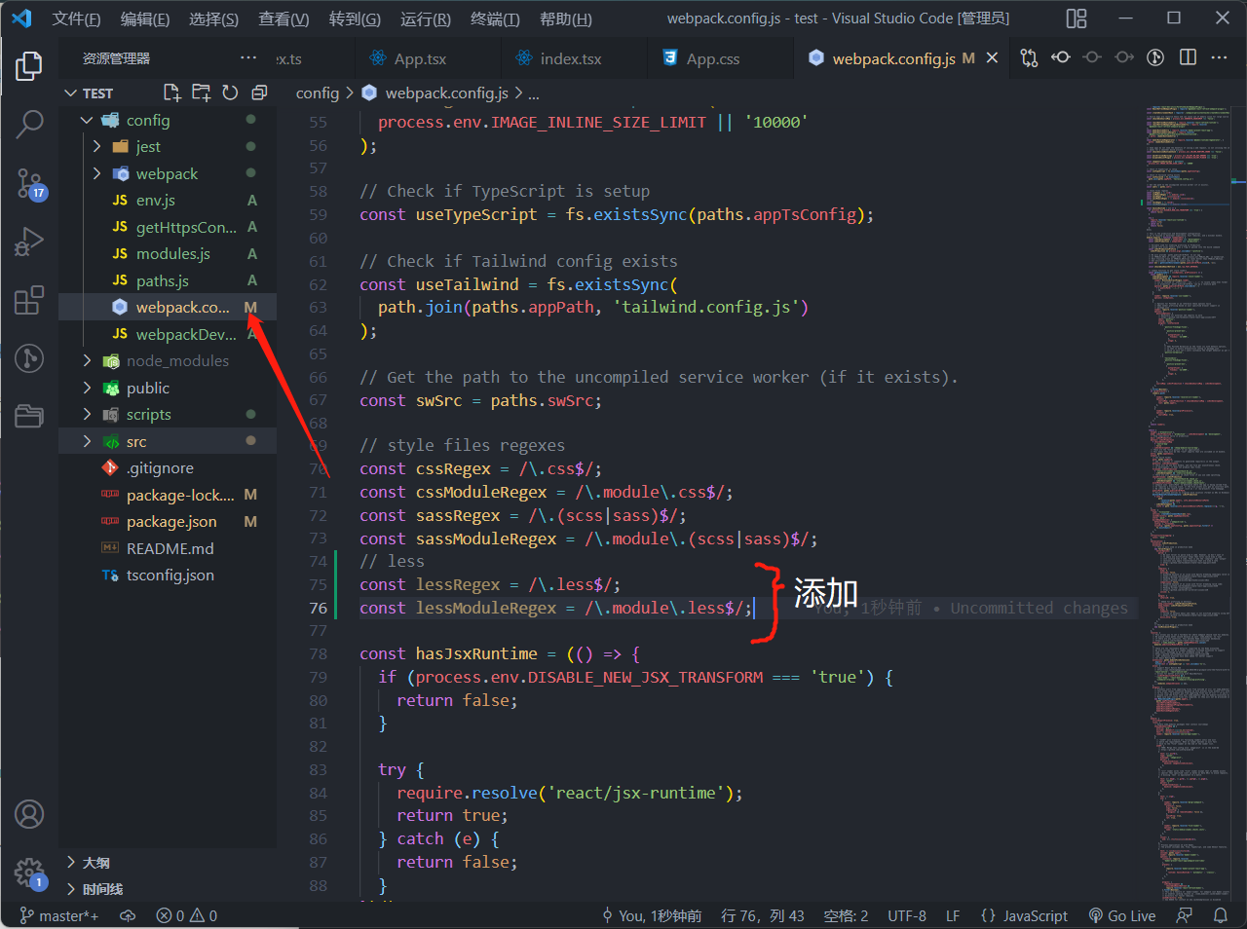This screenshot has width=1247, height=929.
Task: Open the Search view in activity bar
Action: coord(29,124)
